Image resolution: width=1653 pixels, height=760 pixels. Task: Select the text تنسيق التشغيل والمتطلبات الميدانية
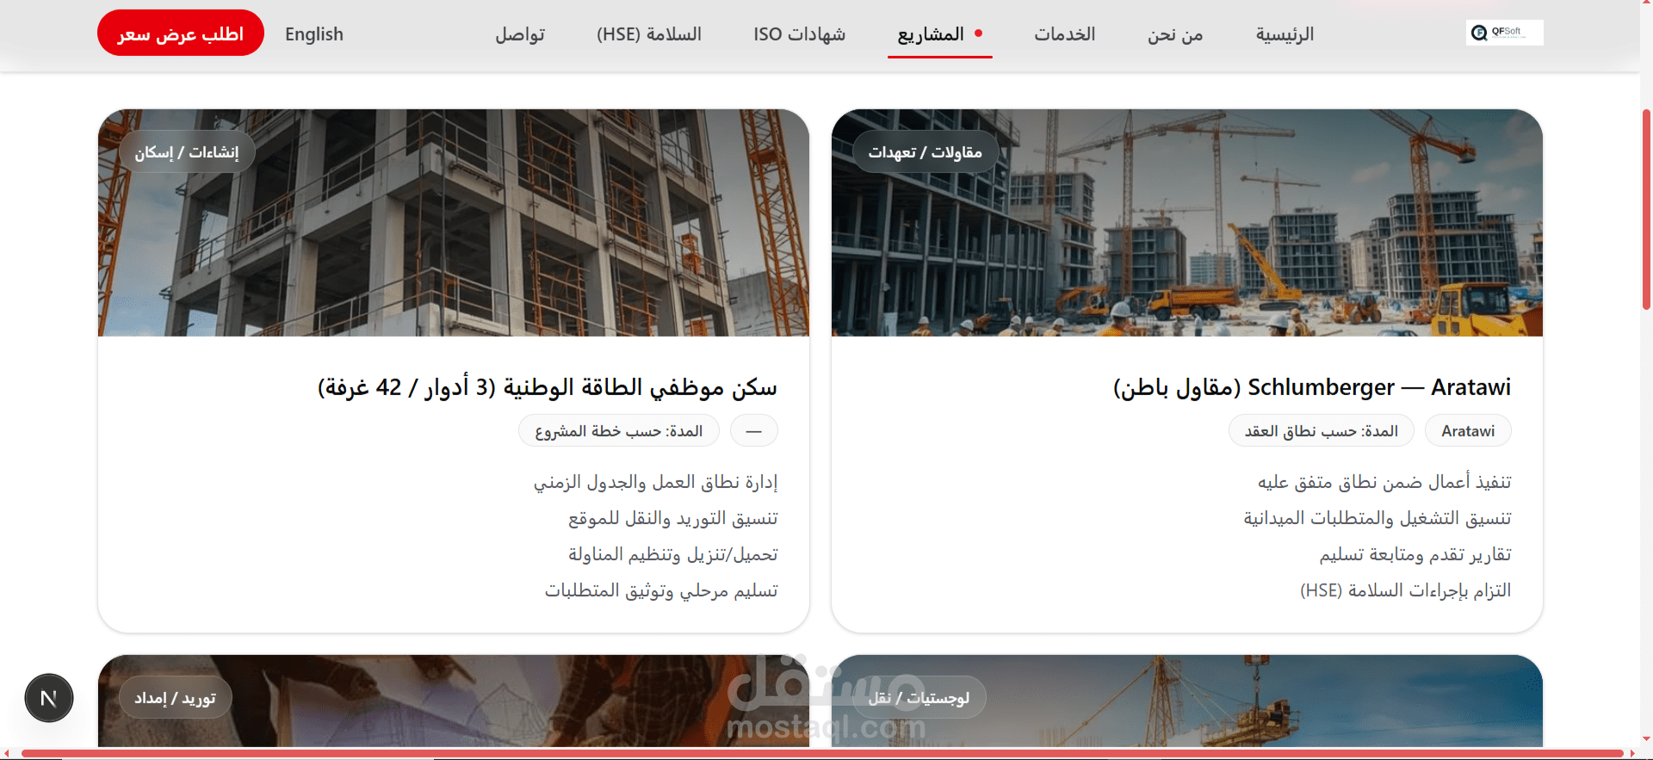[1377, 518]
